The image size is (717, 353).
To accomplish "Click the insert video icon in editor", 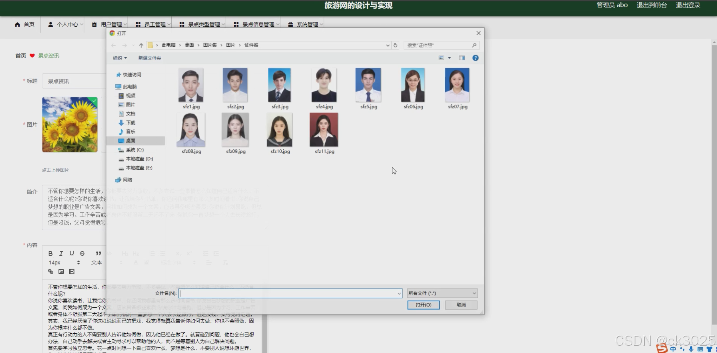I will (x=72, y=271).
